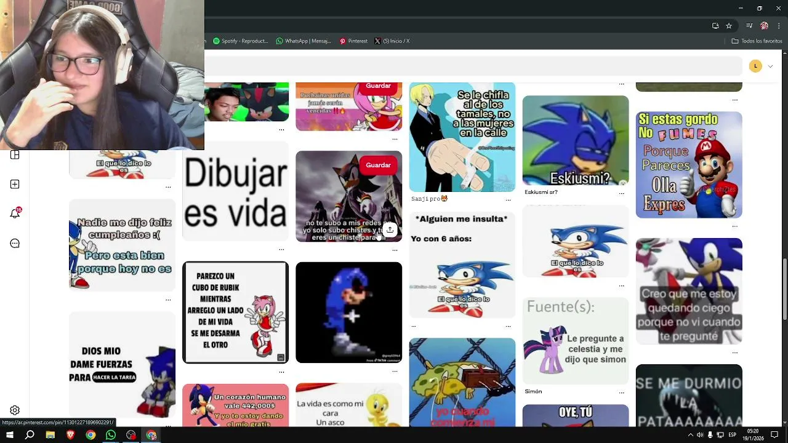Click Guardar on Amy Rose pin

378,86
